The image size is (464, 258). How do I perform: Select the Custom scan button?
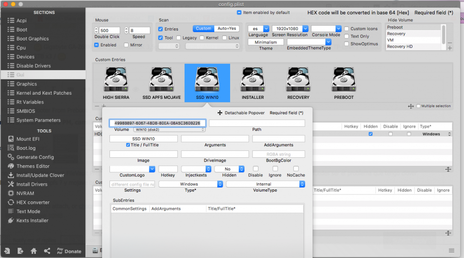tap(204, 28)
